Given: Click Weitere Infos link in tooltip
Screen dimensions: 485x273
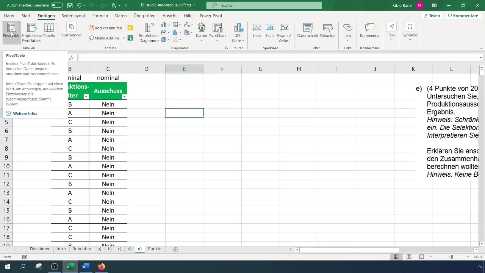Looking at the screenshot, I should click(x=25, y=113).
